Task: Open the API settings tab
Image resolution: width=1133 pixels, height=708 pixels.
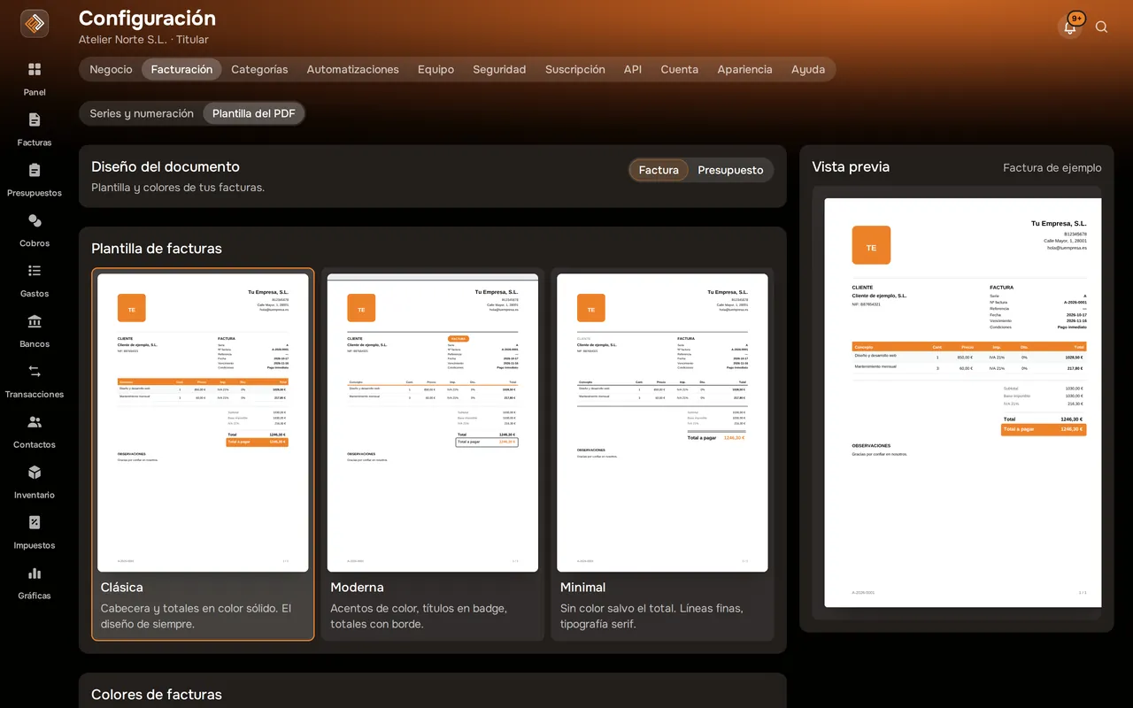Action: click(633, 69)
